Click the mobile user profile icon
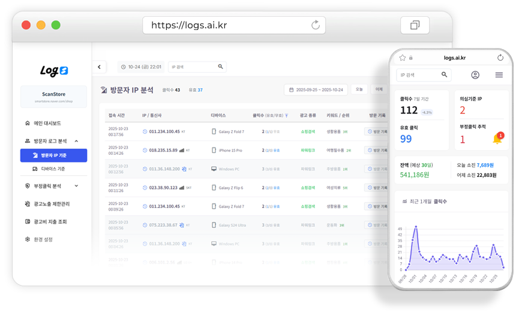 (x=475, y=75)
